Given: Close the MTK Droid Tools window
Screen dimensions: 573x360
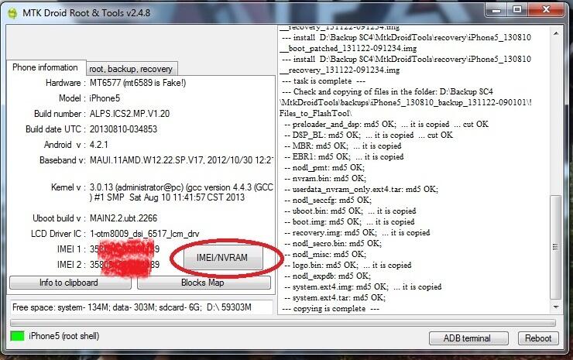Looking at the screenshot, I should (x=546, y=10).
